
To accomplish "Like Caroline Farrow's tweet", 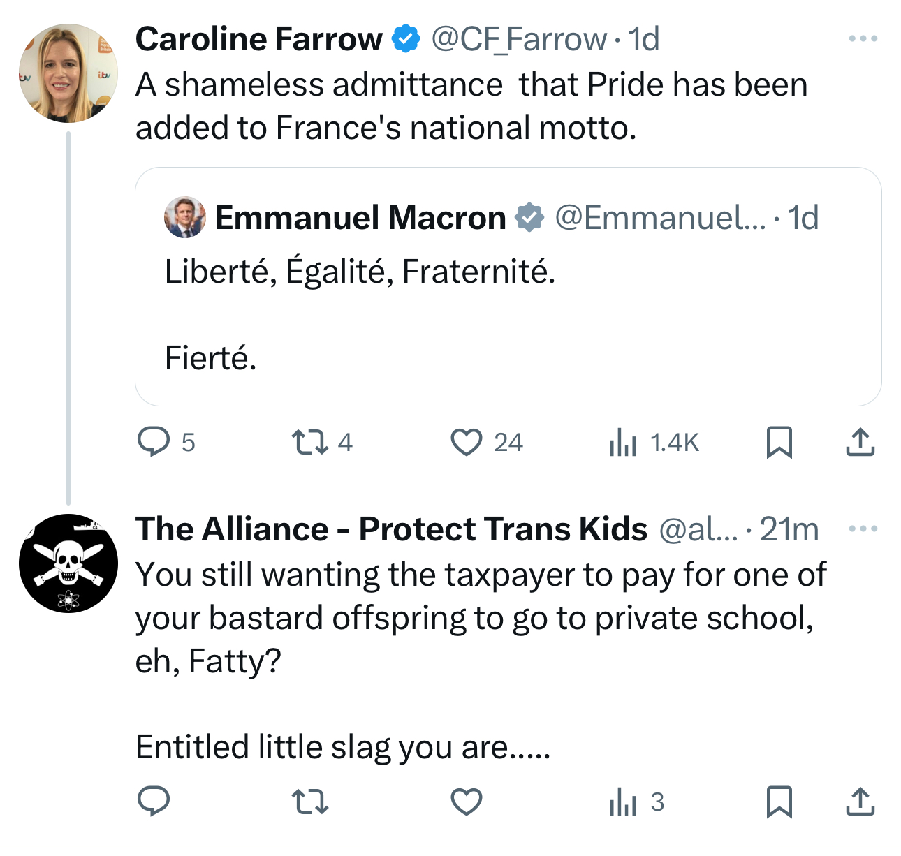I will pyautogui.click(x=466, y=442).
